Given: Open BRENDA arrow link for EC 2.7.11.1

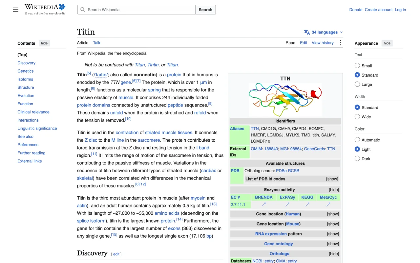Looking at the screenshot, I should [264, 204].
